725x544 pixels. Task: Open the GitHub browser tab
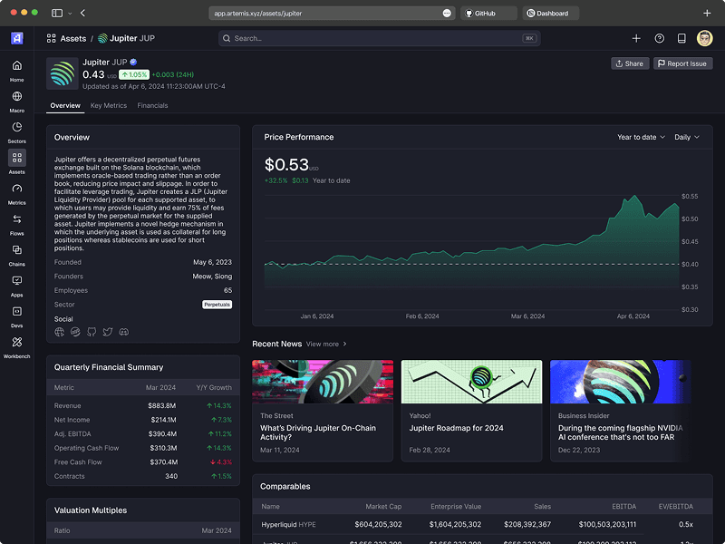point(488,13)
